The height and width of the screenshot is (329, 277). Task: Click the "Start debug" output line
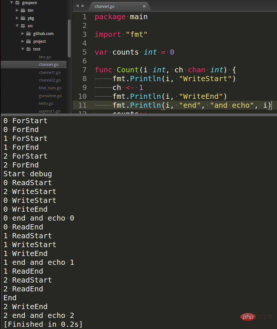point(28,174)
